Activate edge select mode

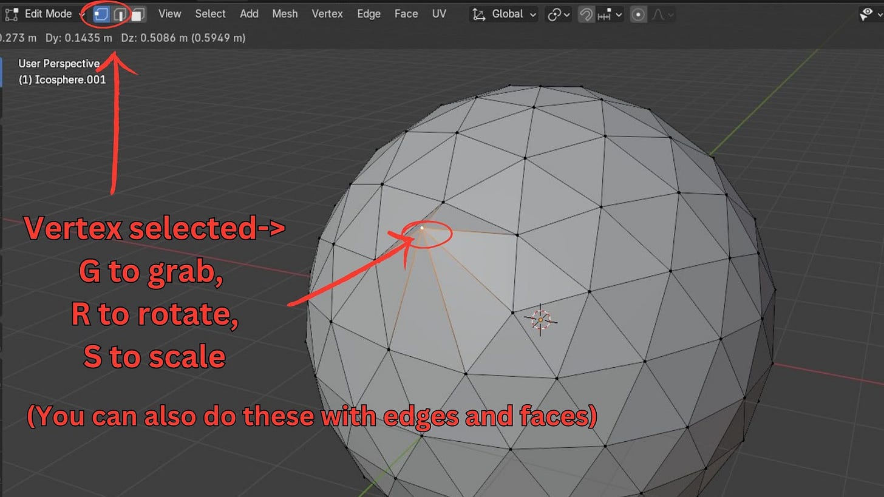point(120,14)
